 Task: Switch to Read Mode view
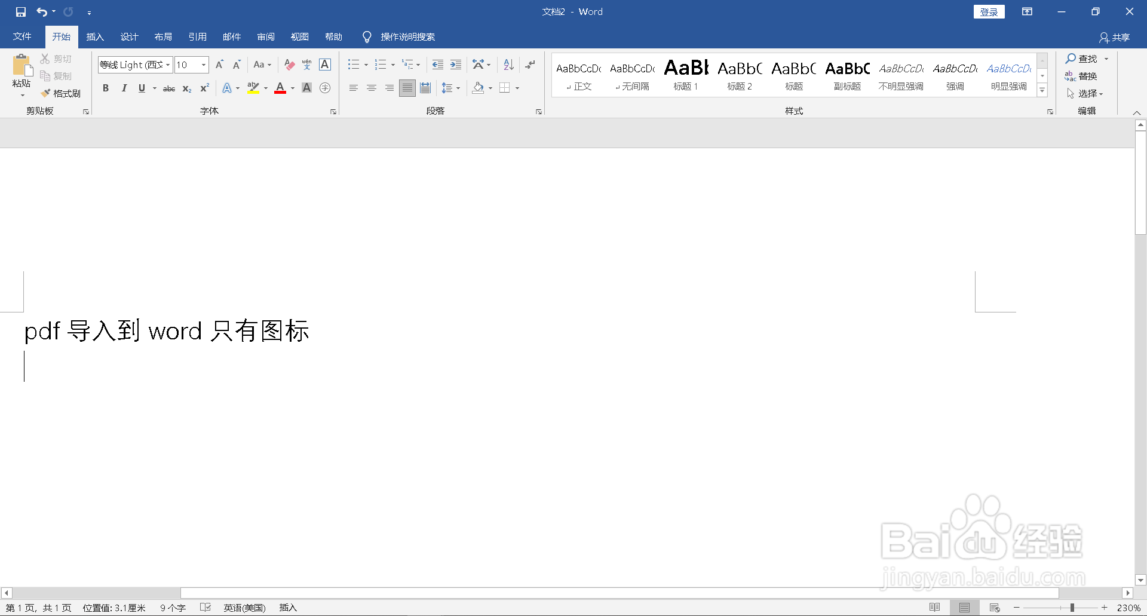pos(935,608)
